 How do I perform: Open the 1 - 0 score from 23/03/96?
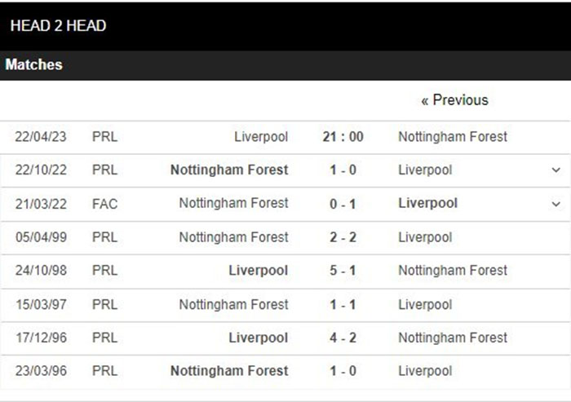[x=343, y=371]
